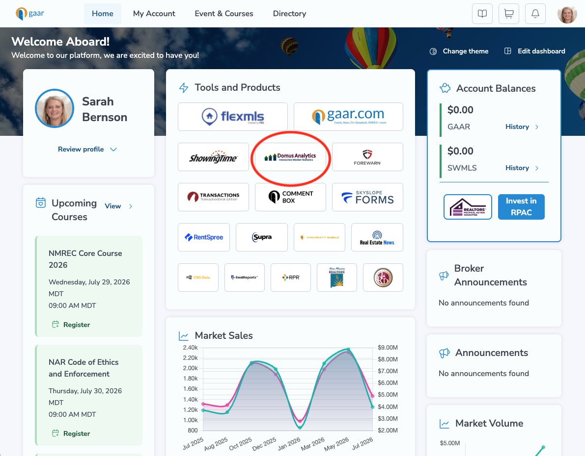
Task: Click the arrow beside SWMLS History
Action: click(536, 168)
